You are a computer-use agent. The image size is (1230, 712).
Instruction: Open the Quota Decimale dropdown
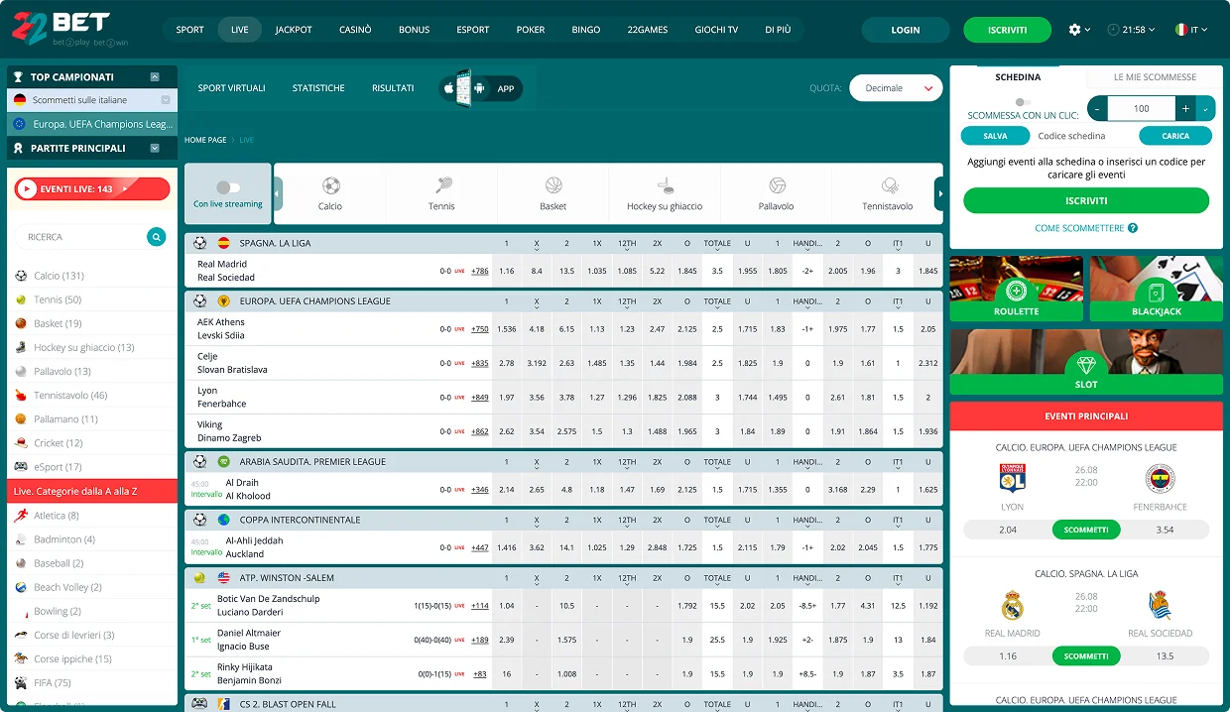point(896,88)
